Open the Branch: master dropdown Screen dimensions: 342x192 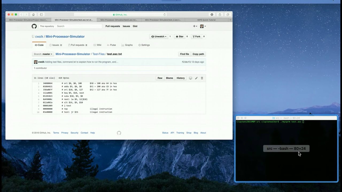tap(43, 54)
